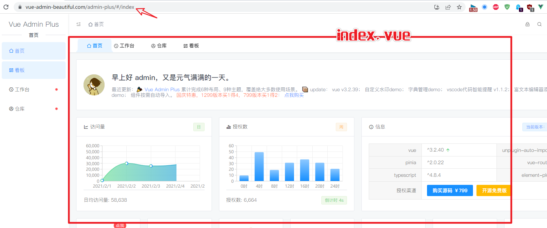Click the ^4.8.4 version cell
This screenshot has height=228, width=547.
(x=459, y=175)
